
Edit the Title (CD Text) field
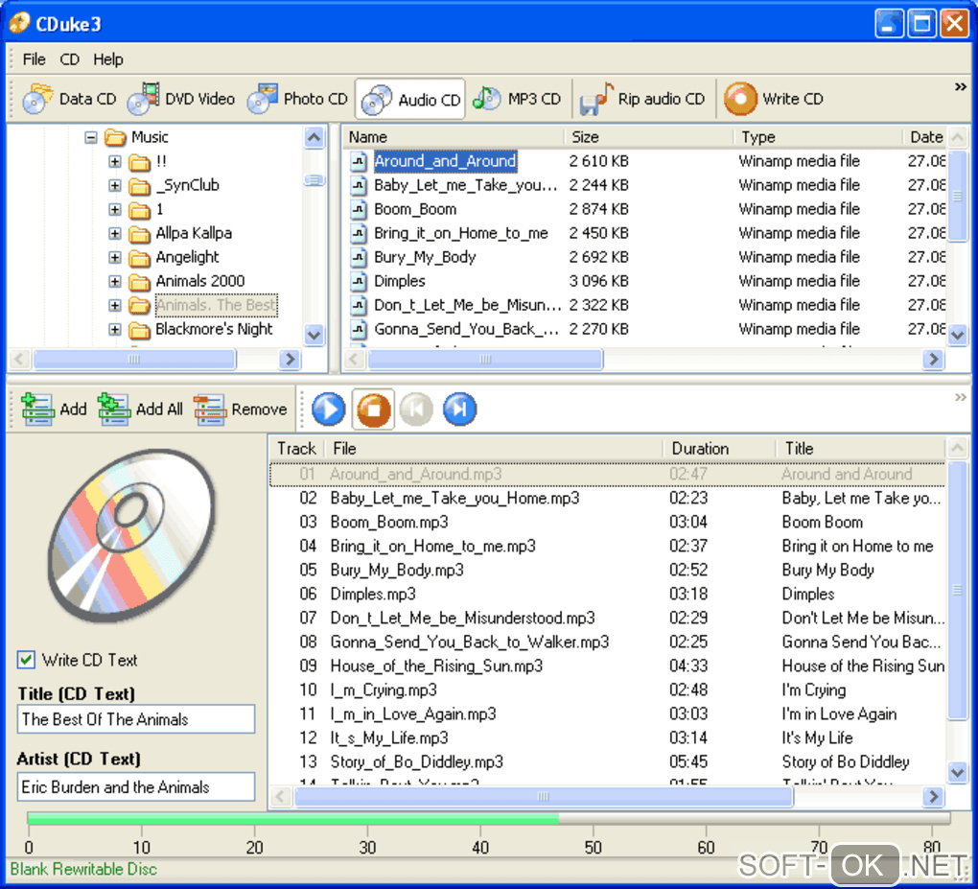point(136,719)
